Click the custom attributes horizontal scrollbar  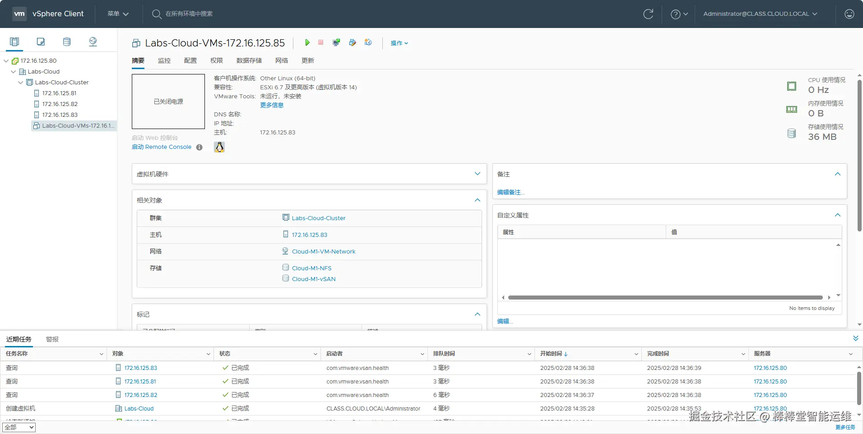click(665, 298)
